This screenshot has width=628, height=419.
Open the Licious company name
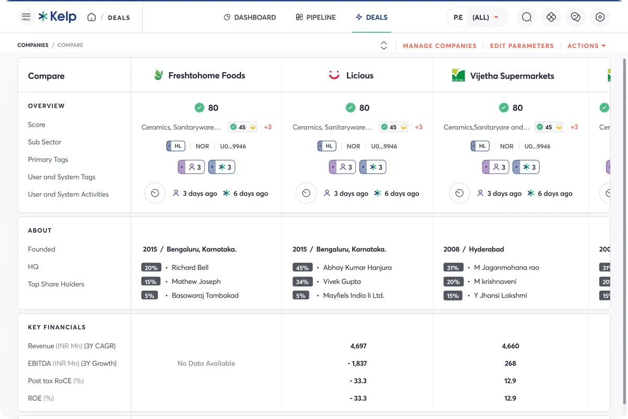pyautogui.click(x=360, y=75)
